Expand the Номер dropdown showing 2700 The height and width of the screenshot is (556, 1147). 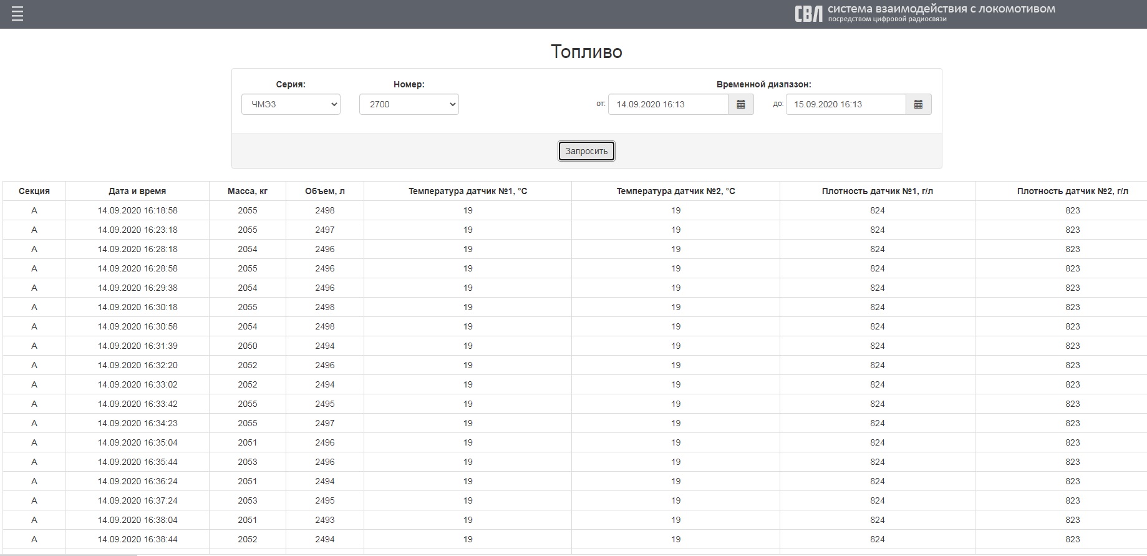tap(409, 104)
